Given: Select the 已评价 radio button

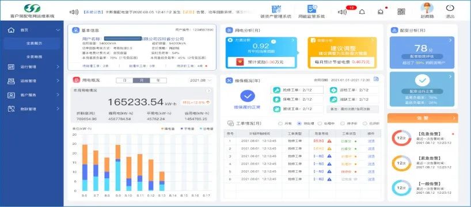Looking at the screenshot, I should [364, 123].
